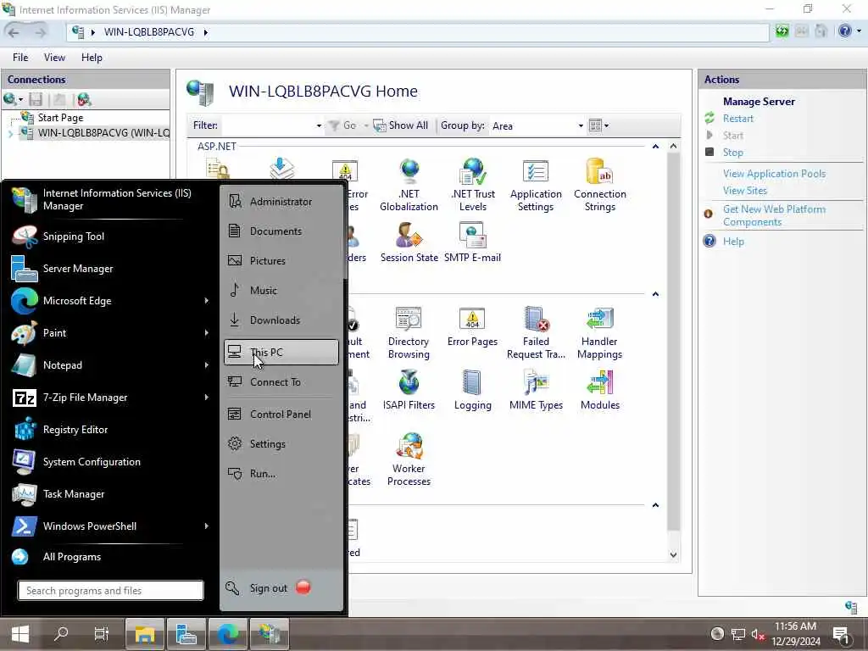The width and height of the screenshot is (868, 651).
Task: Open .NET Globalization feature
Action: pyautogui.click(x=409, y=185)
